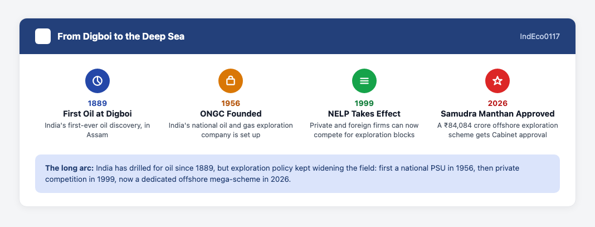Select the 1956 year label

click(x=231, y=103)
